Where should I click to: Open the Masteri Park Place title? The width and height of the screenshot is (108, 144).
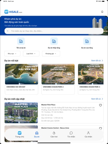tap(48, 105)
